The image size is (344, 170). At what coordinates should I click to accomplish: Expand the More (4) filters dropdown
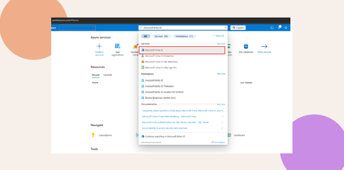click(218, 36)
